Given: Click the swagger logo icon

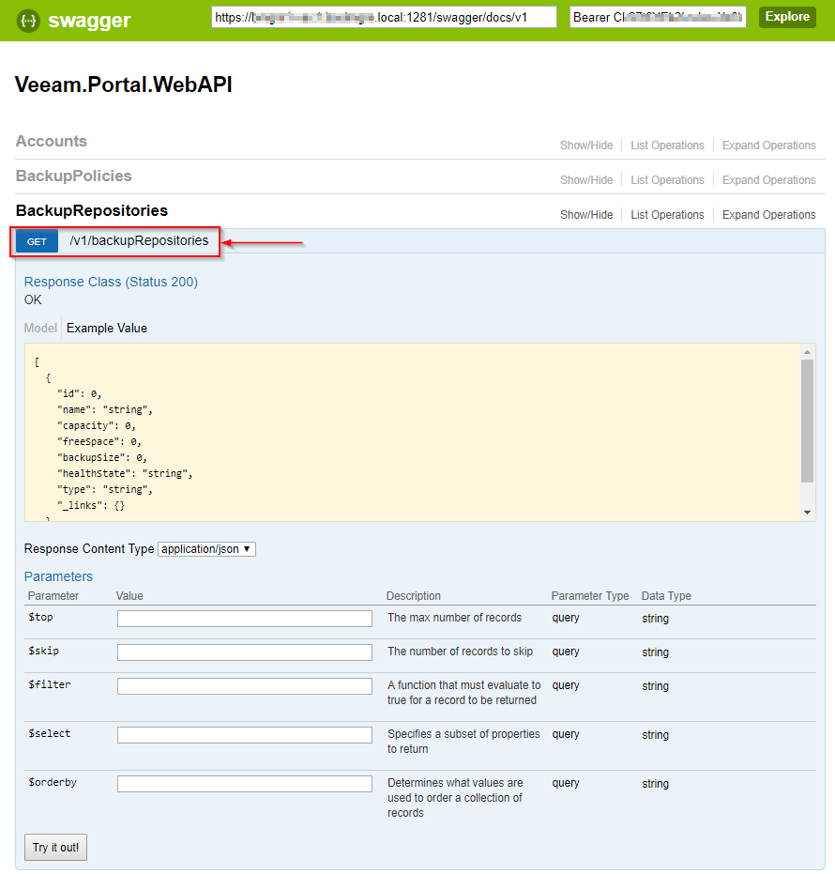Looking at the screenshot, I should point(28,21).
